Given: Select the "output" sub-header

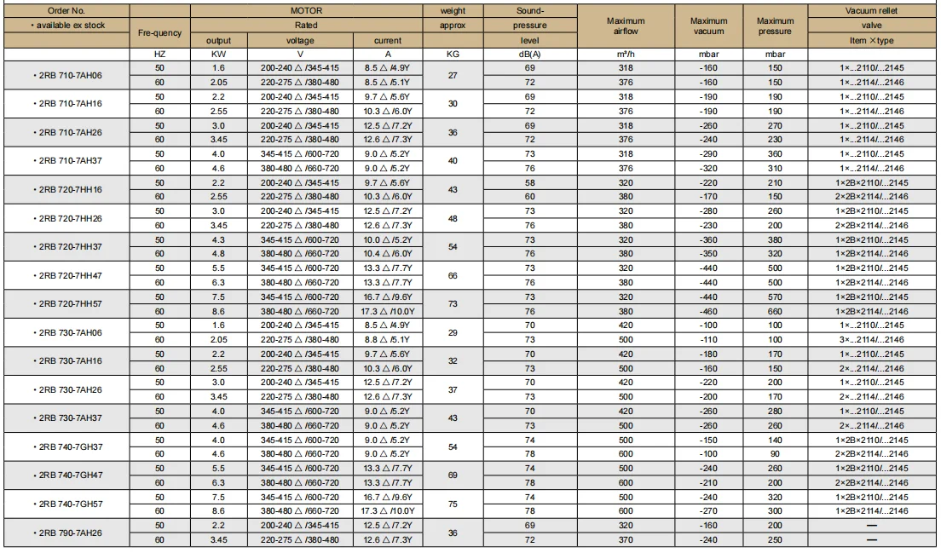Looking at the screenshot, I should click(218, 40).
